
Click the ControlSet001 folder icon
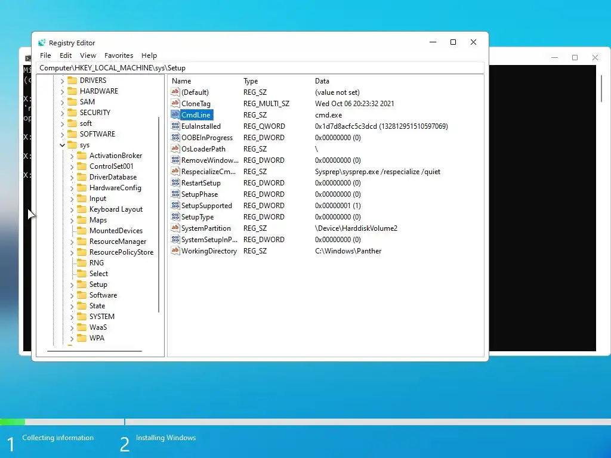(82, 166)
